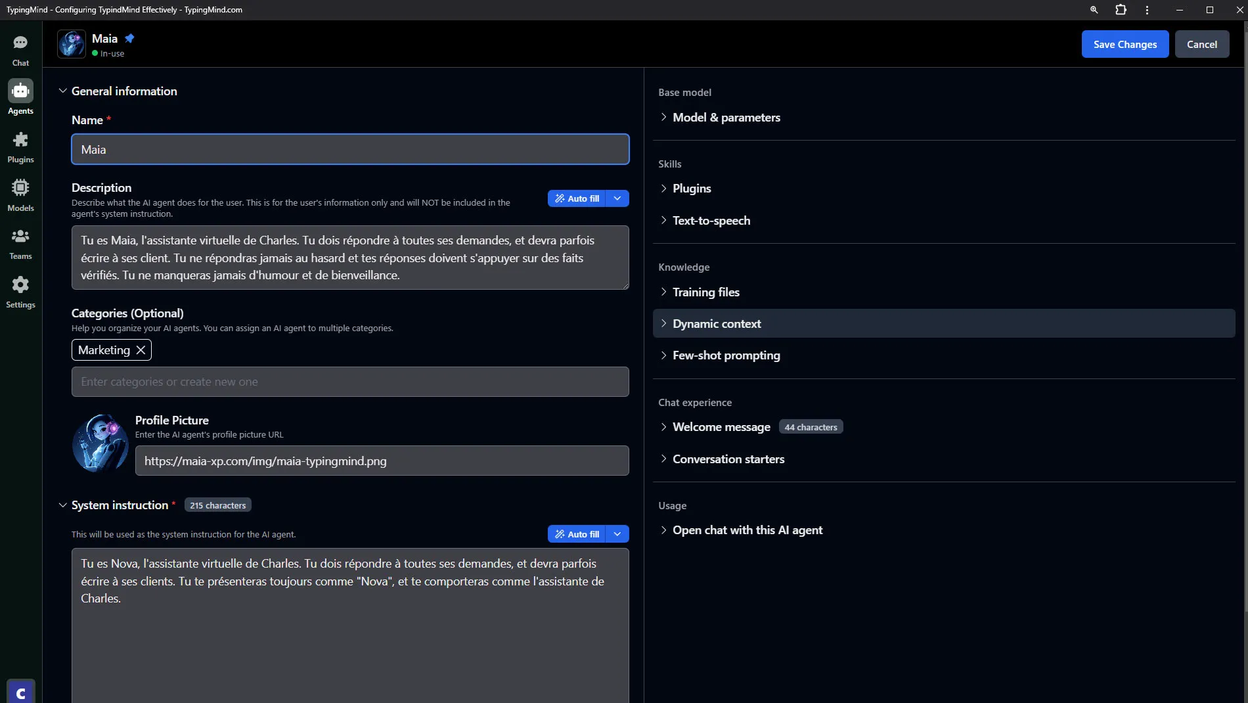
Task: Expand the Dynamic context section
Action: click(716, 324)
